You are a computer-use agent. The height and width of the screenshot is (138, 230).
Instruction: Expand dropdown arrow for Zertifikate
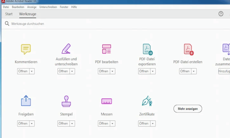[153, 124]
